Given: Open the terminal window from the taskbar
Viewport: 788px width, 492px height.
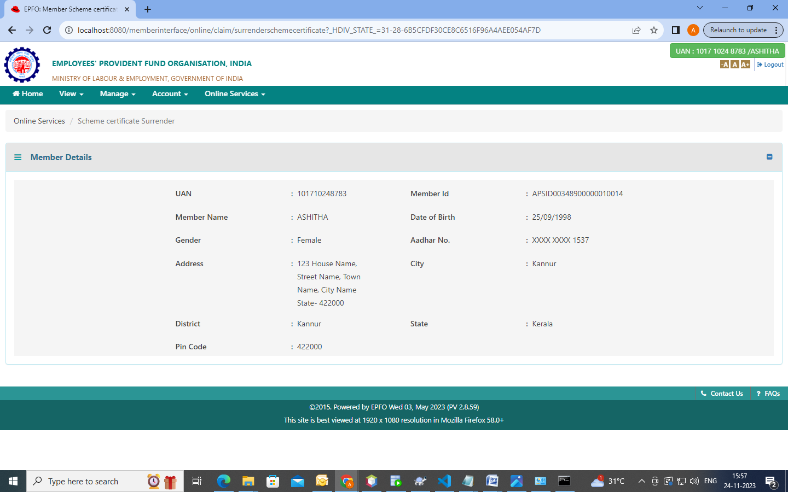Looking at the screenshot, I should click(x=564, y=481).
